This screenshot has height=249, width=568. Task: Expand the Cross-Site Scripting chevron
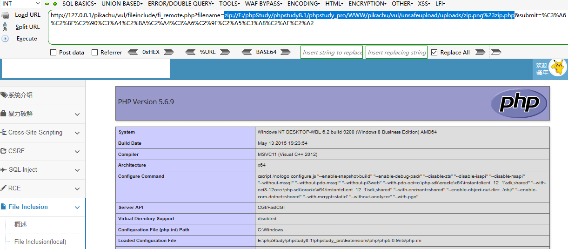click(x=77, y=133)
